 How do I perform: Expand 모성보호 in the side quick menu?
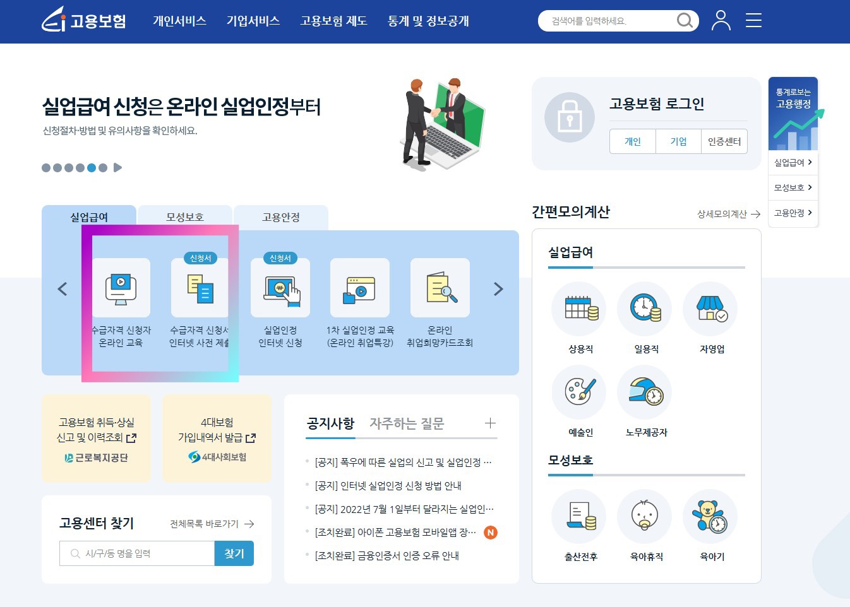[793, 187]
